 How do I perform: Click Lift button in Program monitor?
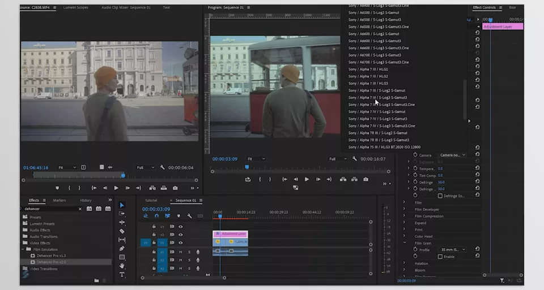click(343, 179)
